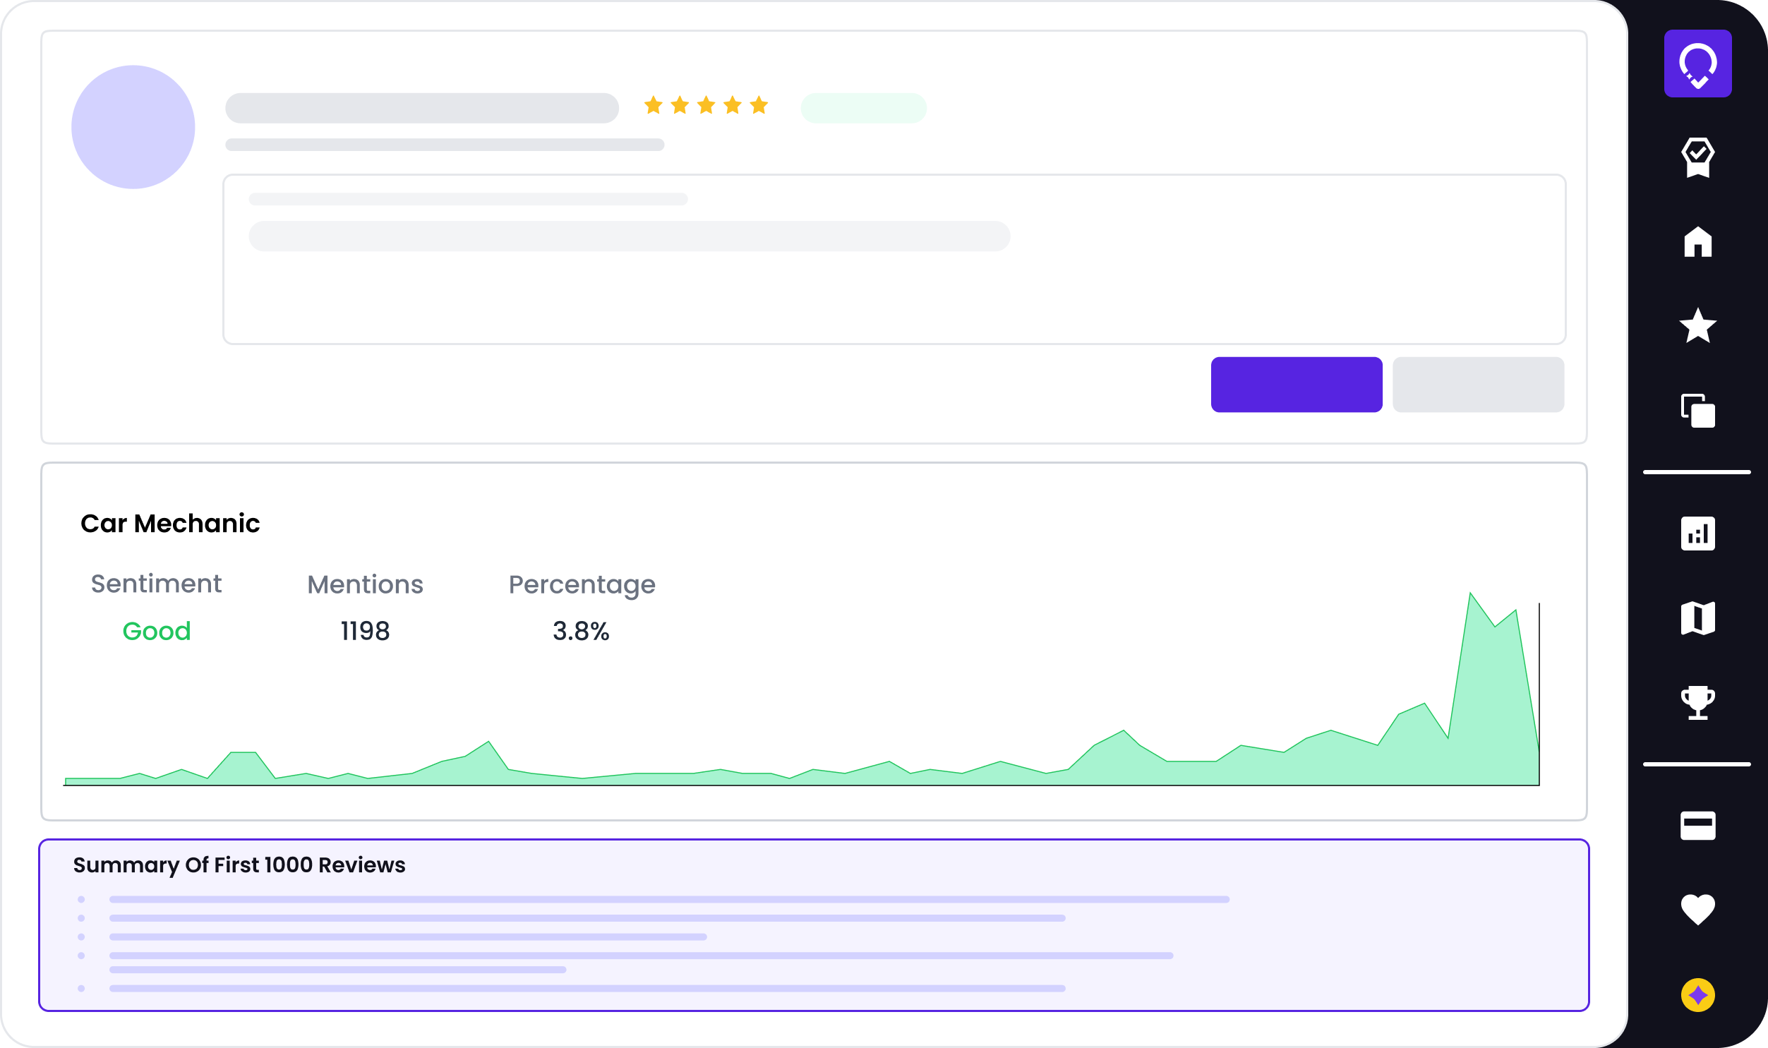The height and width of the screenshot is (1048, 1768).
Task: Click the credit card billing icon
Action: coord(1697,825)
